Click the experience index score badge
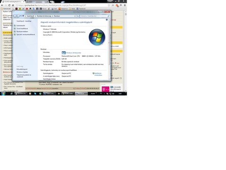Screen dimensions: 226x170 (64, 53)
